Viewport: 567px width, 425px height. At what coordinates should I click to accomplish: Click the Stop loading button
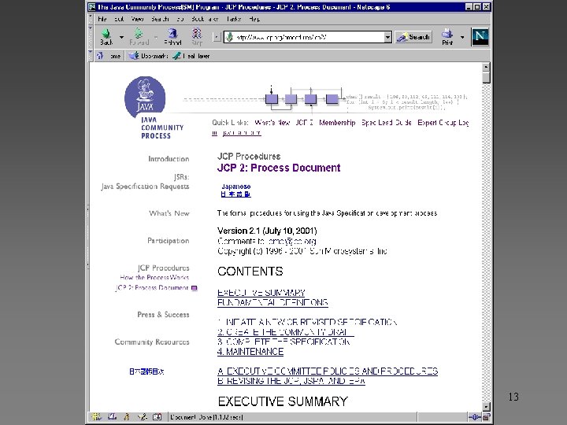(x=197, y=36)
